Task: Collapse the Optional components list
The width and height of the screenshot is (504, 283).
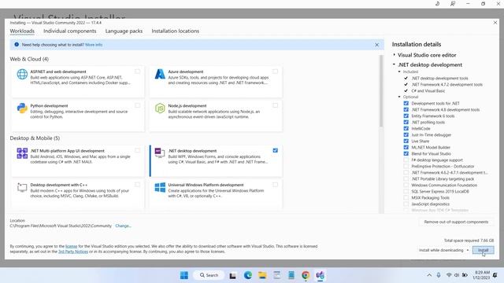Action: pos(399,97)
